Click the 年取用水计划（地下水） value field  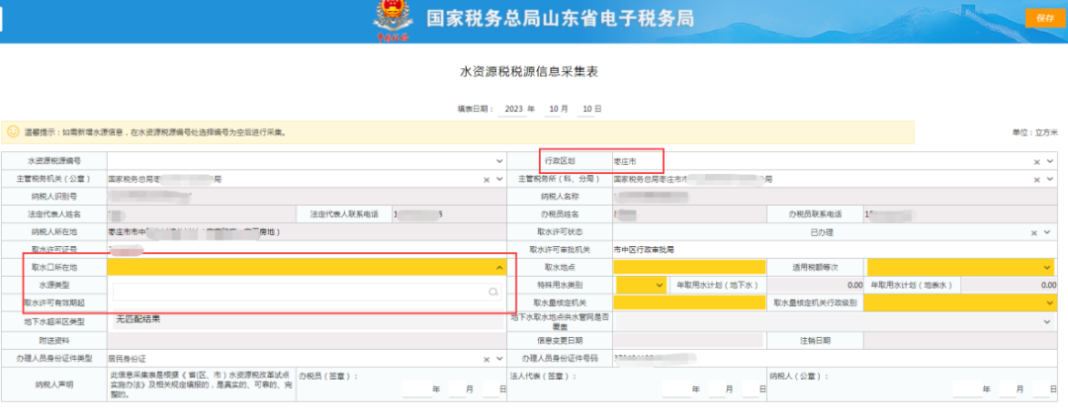click(813, 285)
